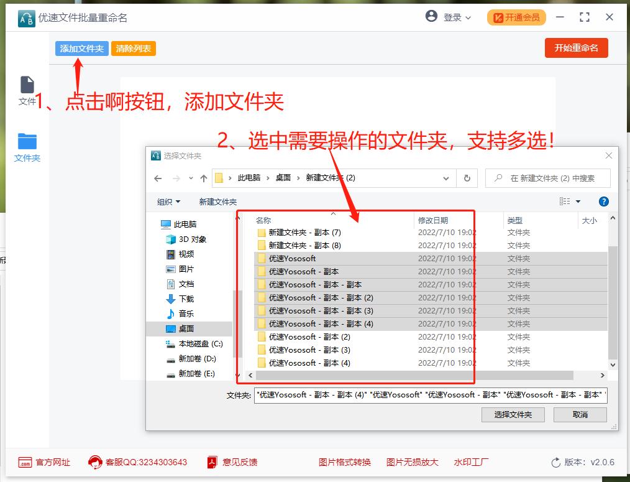Open the 图片格式转换 link
The width and height of the screenshot is (630, 482).
(345, 462)
